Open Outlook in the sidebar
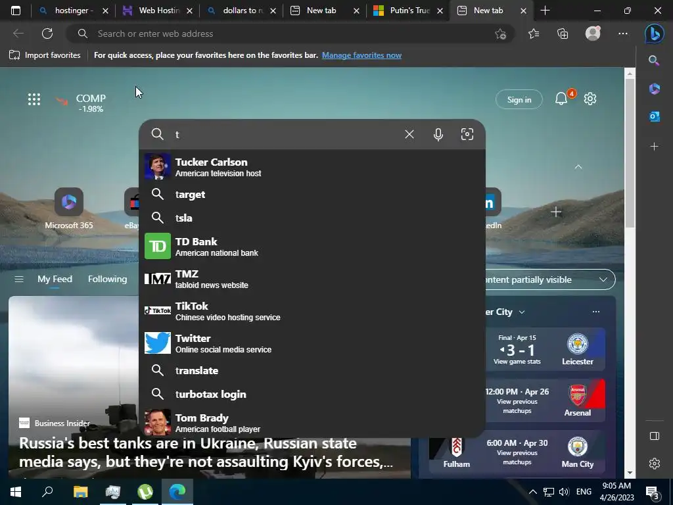Viewport: 673px width, 505px height. point(654,116)
